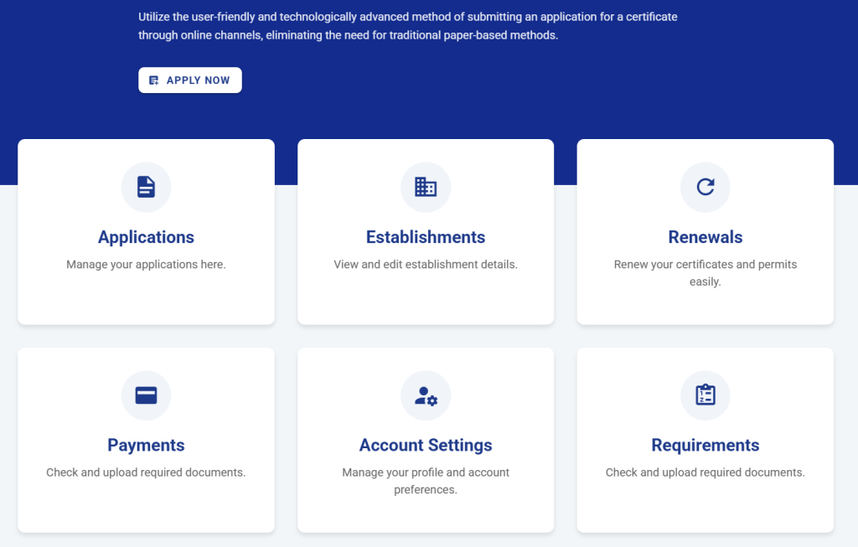Click the refresh arrow icon above Renewals
858x547 pixels.
(705, 187)
